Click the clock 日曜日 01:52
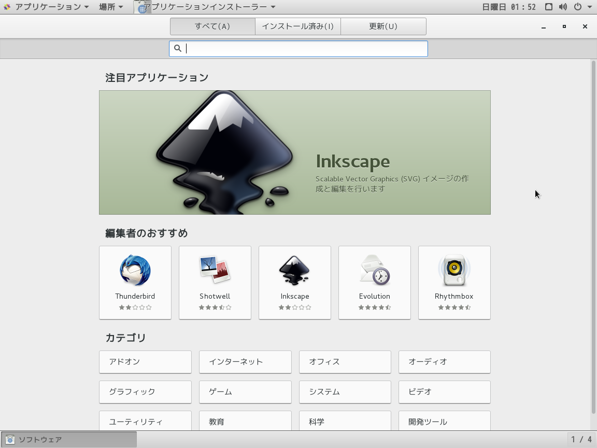The height and width of the screenshot is (448, 597). pos(509,7)
